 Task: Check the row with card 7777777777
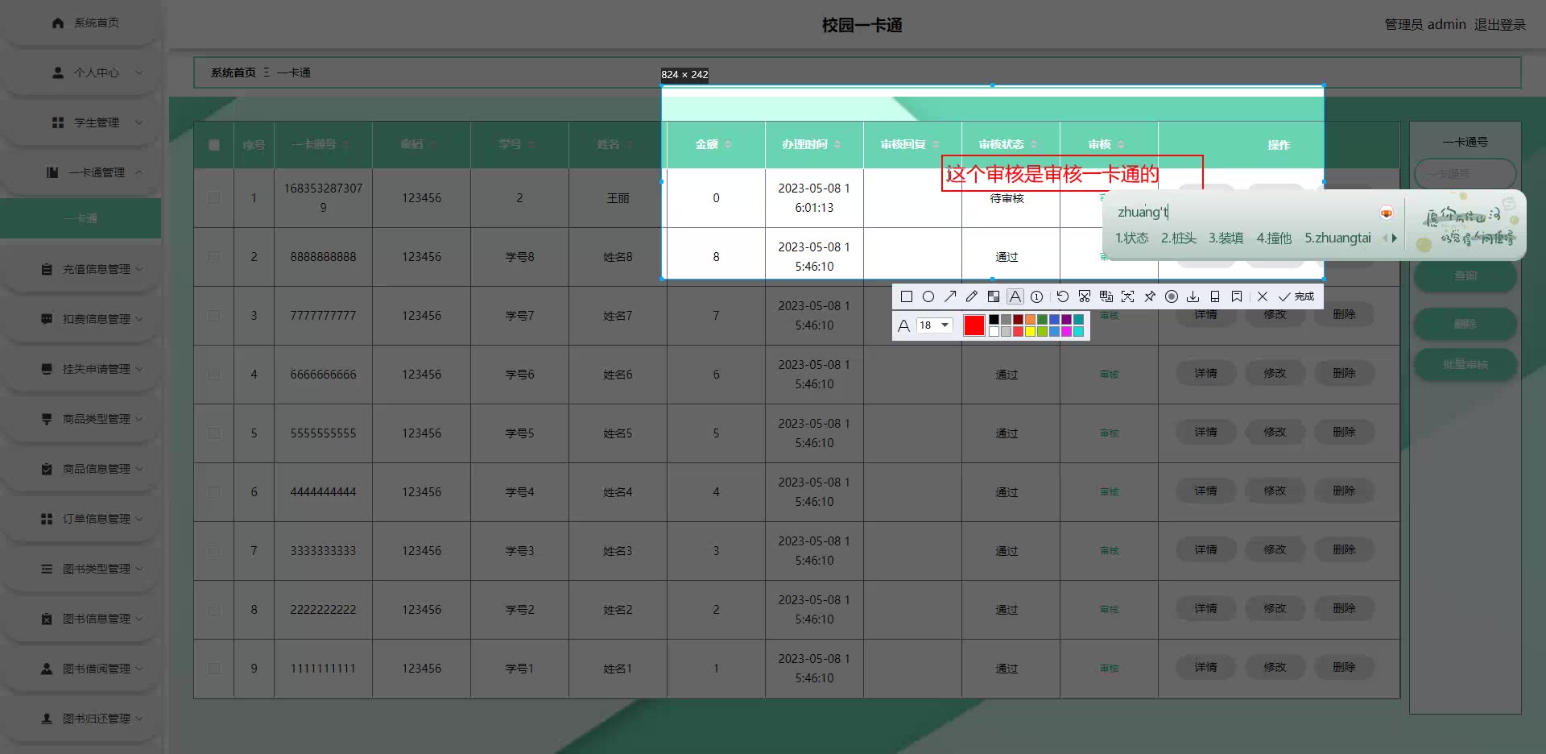pyautogui.click(x=214, y=315)
